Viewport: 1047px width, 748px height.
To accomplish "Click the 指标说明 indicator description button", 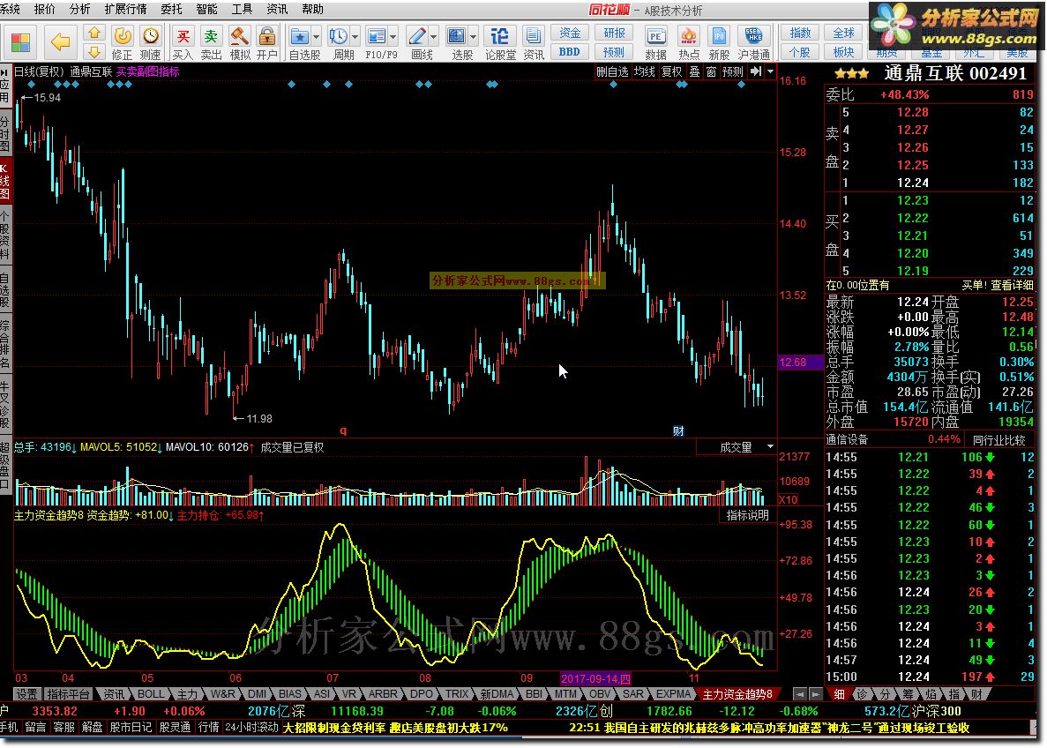I will 748,515.
